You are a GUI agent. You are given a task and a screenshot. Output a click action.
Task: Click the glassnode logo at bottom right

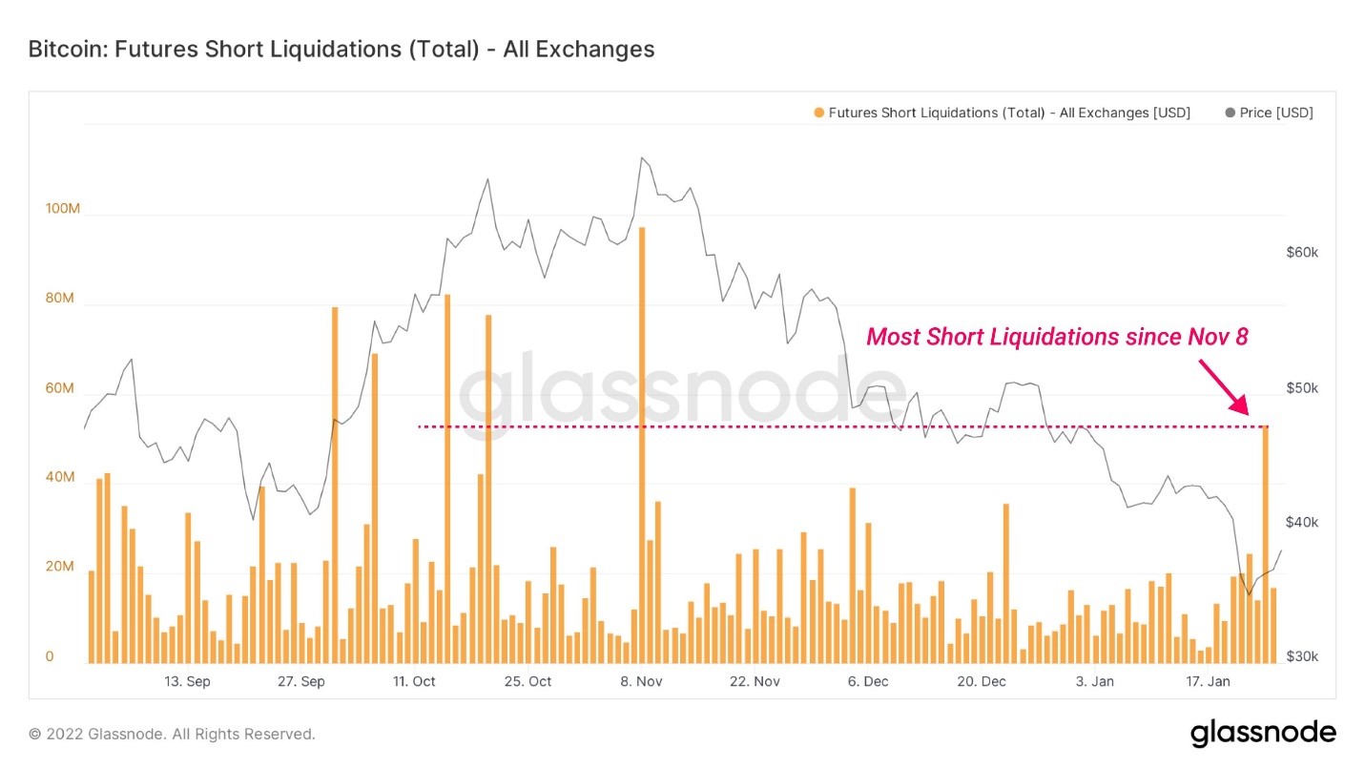tap(1263, 733)
